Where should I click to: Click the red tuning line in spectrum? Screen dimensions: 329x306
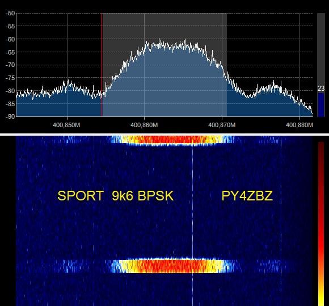(x=102, y=65)
